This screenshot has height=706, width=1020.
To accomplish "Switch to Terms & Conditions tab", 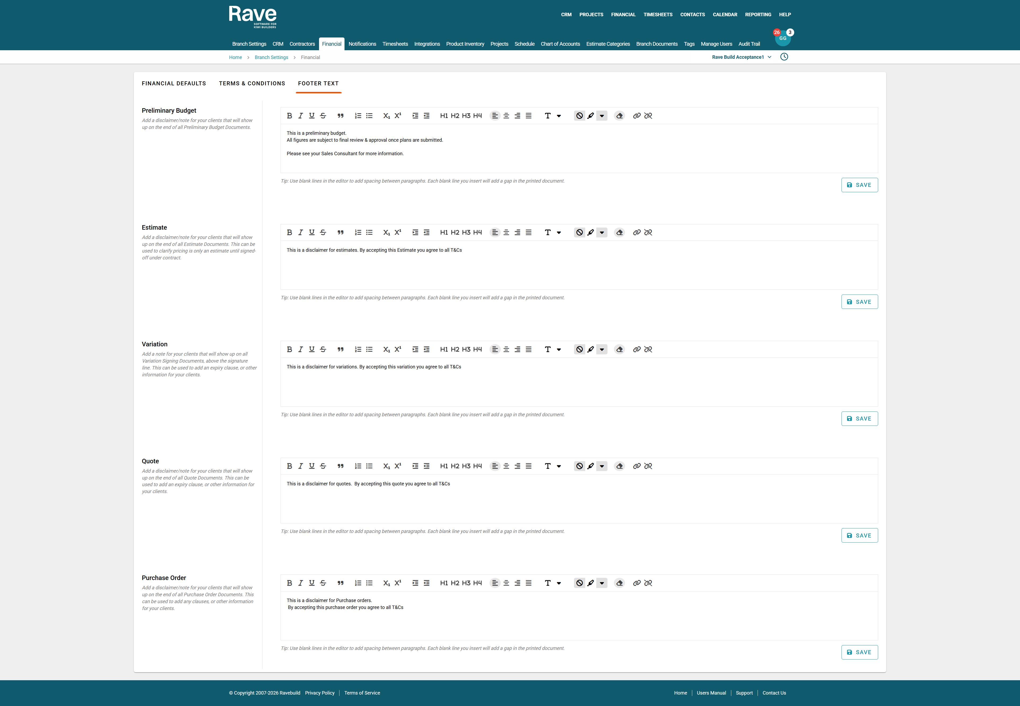I will pyautogui.click(x=252, y=83).
